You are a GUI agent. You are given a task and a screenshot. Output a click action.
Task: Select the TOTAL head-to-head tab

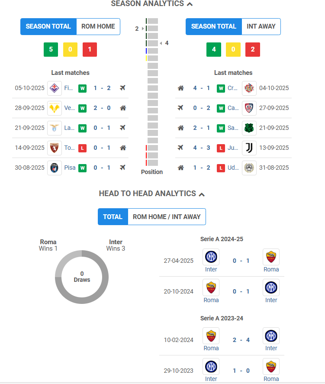click(113, 216)
